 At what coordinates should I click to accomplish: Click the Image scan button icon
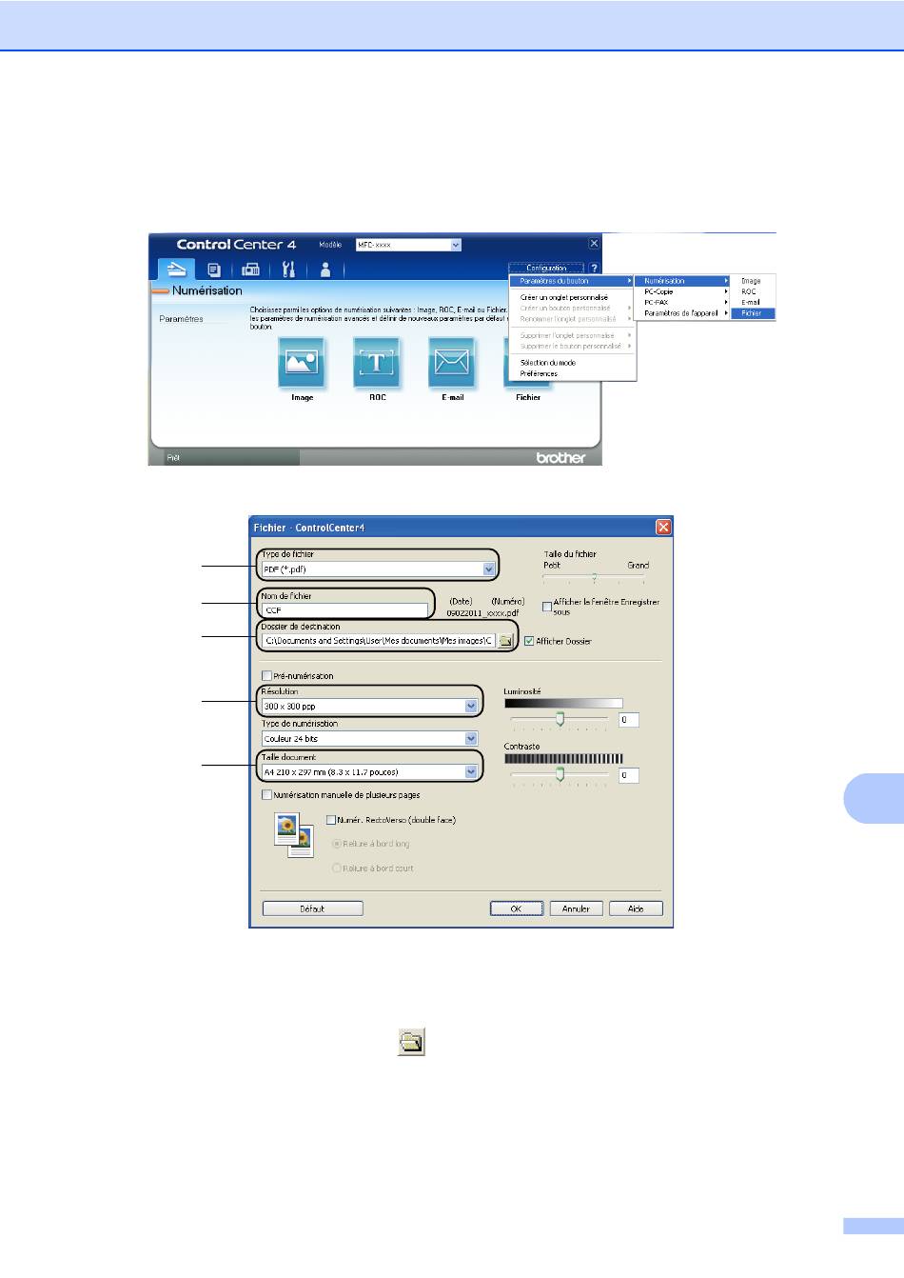point(302,363)
